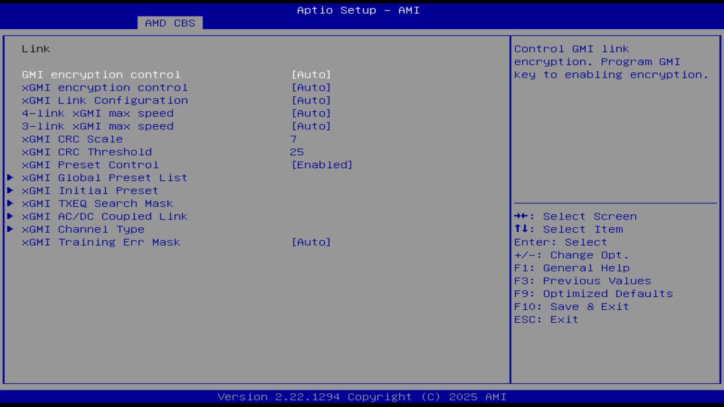Expand the xGMI Initial Preset submenu

pos(90,190)
